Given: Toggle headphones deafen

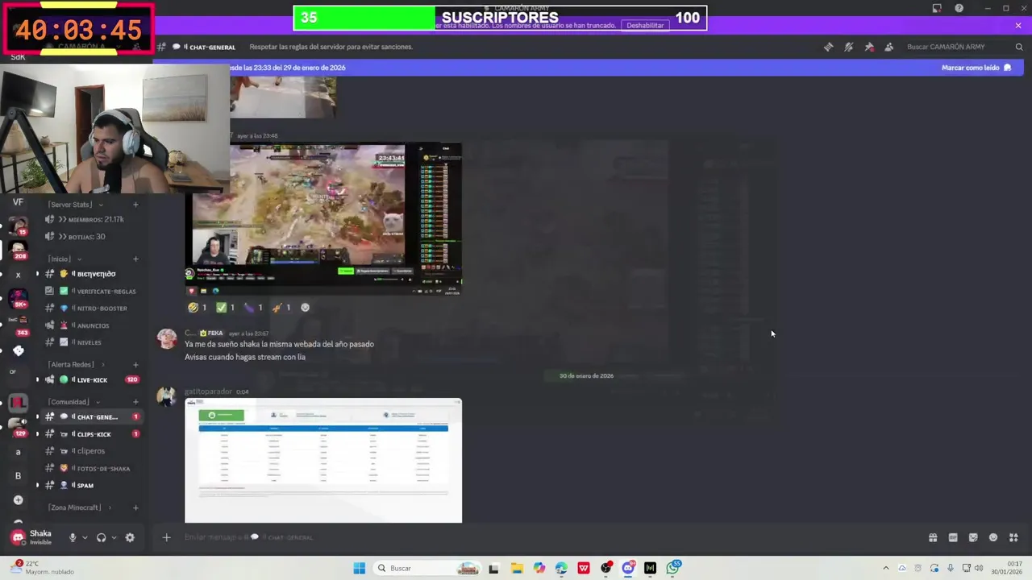Looking at the screenshot, I should [x=101, y=537].
